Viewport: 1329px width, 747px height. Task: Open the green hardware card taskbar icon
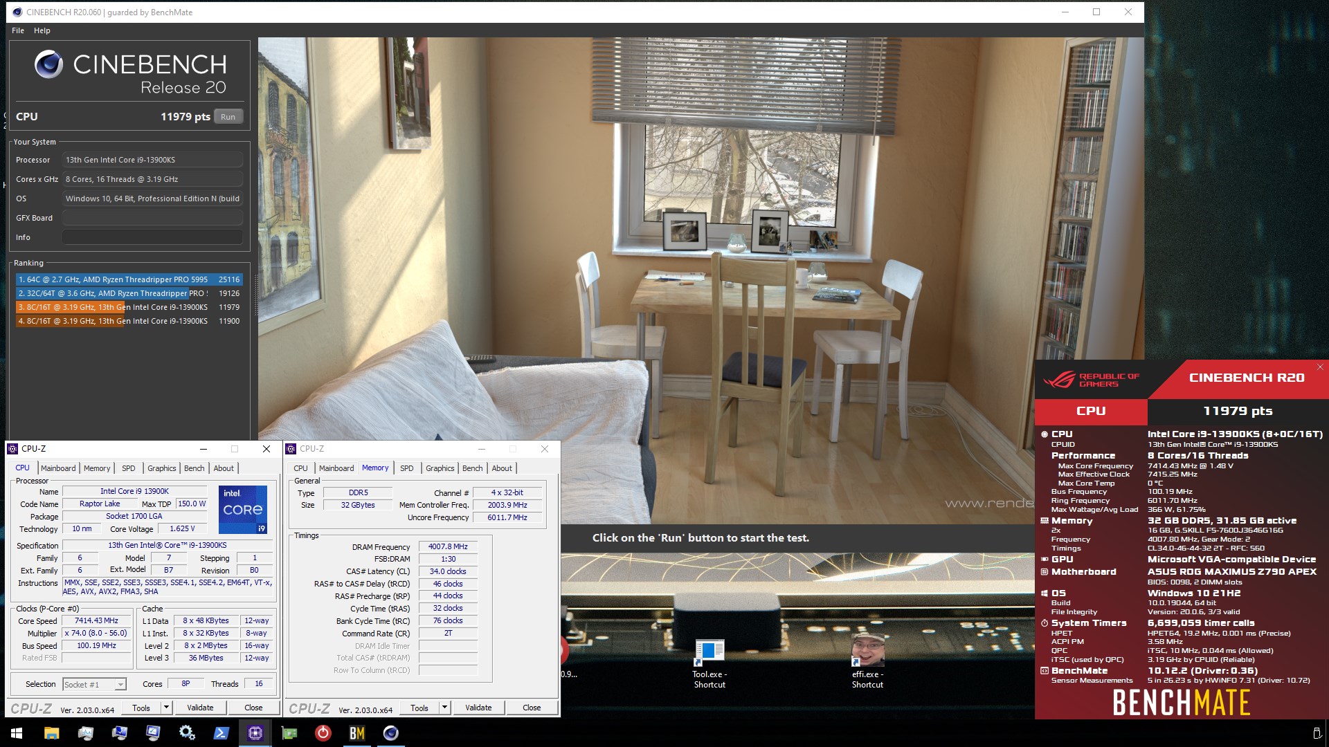pos(289,733)
